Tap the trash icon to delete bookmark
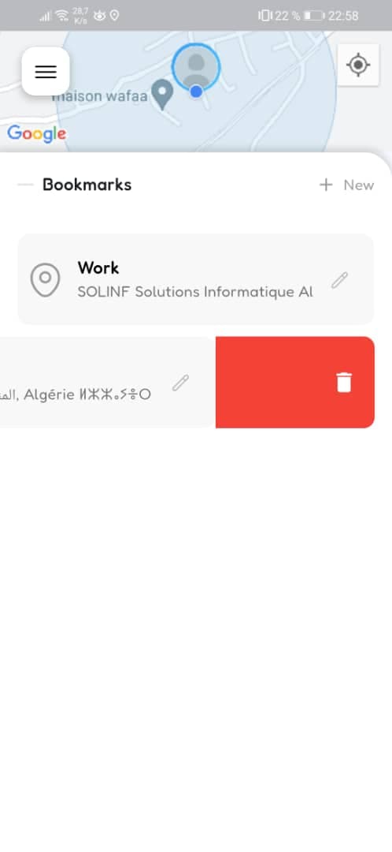 [x=344, y=382]
